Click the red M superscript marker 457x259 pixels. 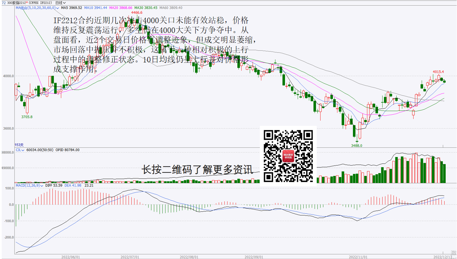pyautogui.click(x=27, y=2)
